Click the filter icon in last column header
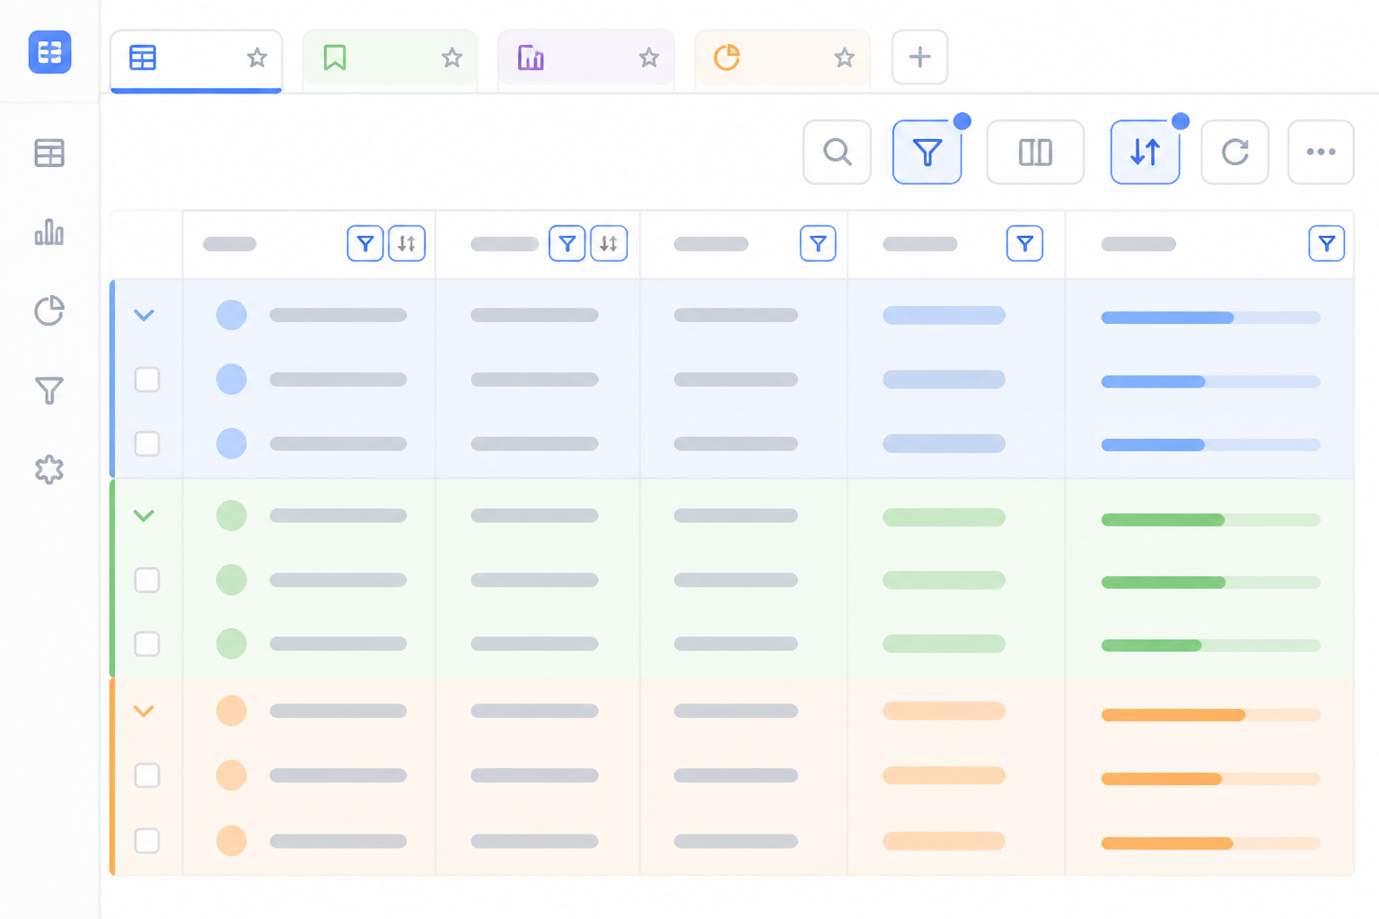 pos(1327,243)
